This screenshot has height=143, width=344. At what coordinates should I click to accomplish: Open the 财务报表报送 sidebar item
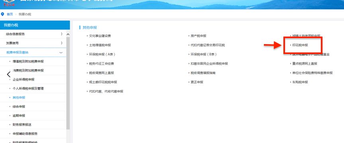point(22,125)
